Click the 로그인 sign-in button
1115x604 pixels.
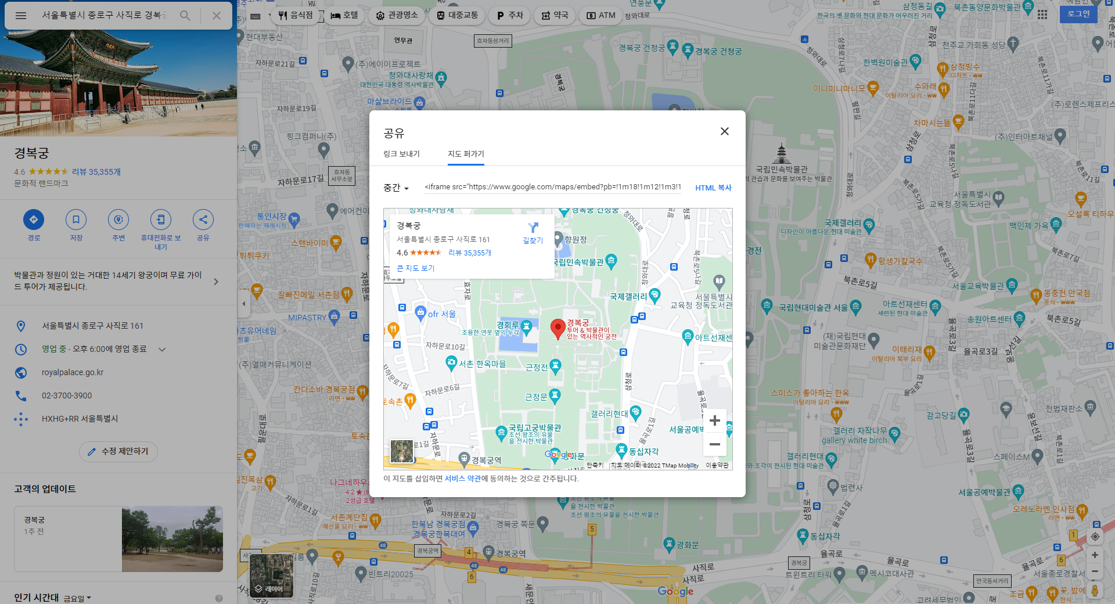(x=1078, y=14)
